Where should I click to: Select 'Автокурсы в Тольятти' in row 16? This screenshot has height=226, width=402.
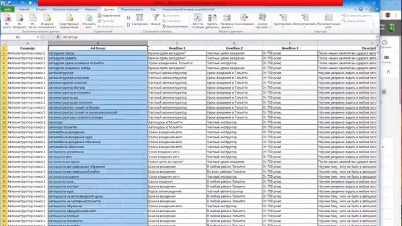(x=177, y=122)
